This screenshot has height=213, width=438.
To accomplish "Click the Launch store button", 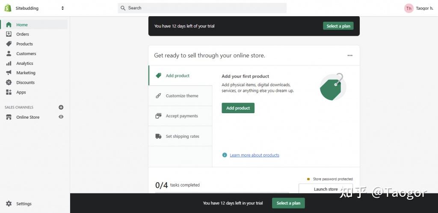I will (x=326, y=189).
